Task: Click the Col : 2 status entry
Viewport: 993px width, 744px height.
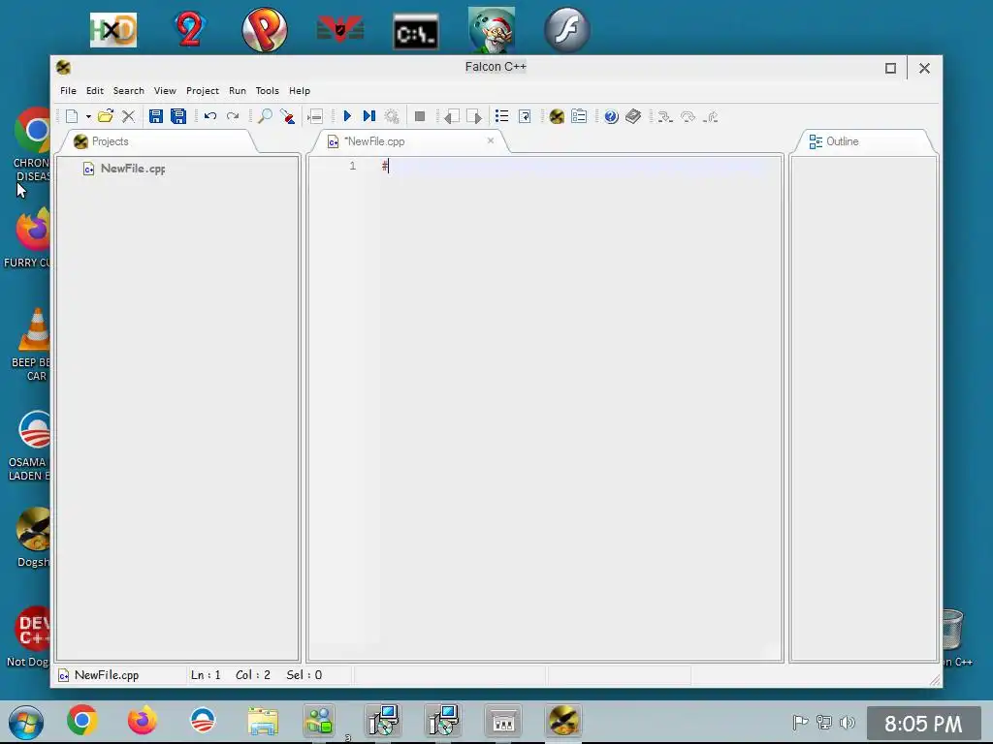Action: [253, 675]
